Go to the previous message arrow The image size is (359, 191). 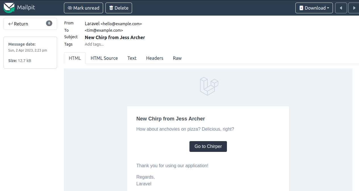pyautogui.click(x=341, y=8)
